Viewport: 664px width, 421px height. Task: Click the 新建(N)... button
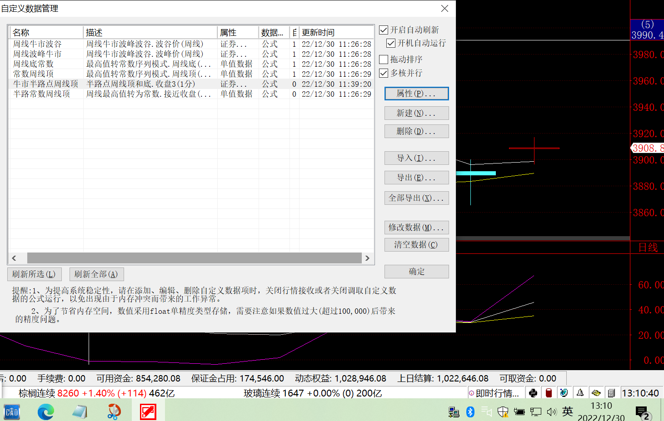[x=416, y=113]
